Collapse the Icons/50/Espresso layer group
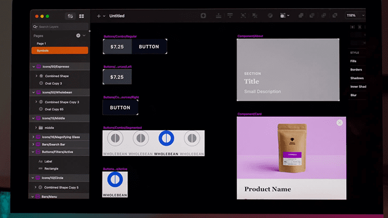The image size is (388, 218). (33, 67)
